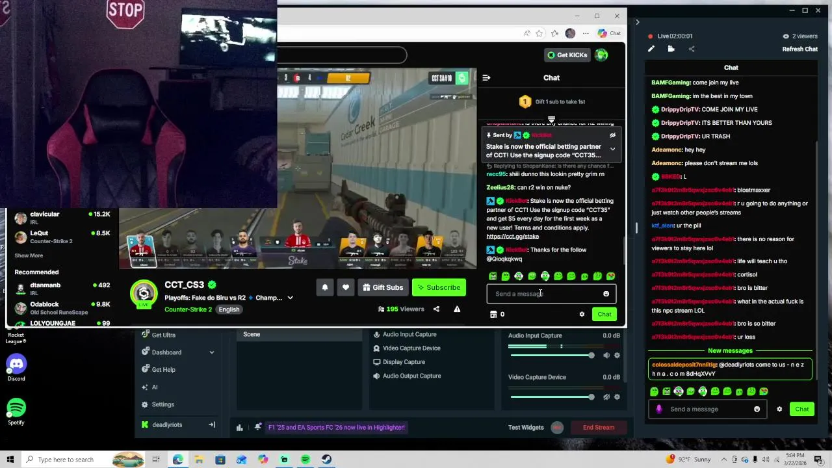
Task: Open Discord desktop shortcut
Action: 16,369
